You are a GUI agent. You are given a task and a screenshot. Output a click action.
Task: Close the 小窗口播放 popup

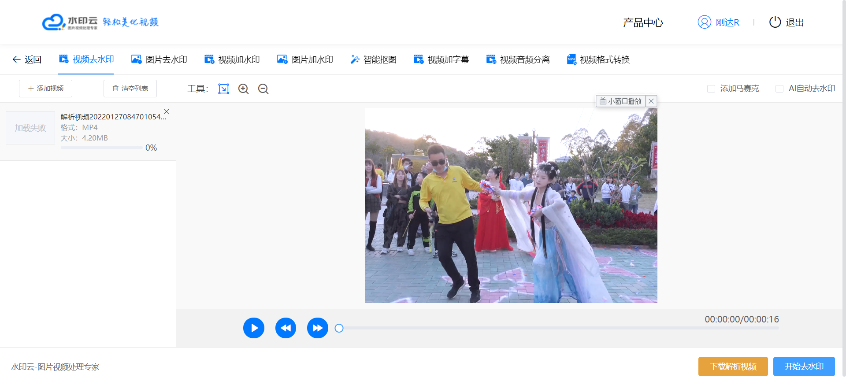(x=651, y=101)
